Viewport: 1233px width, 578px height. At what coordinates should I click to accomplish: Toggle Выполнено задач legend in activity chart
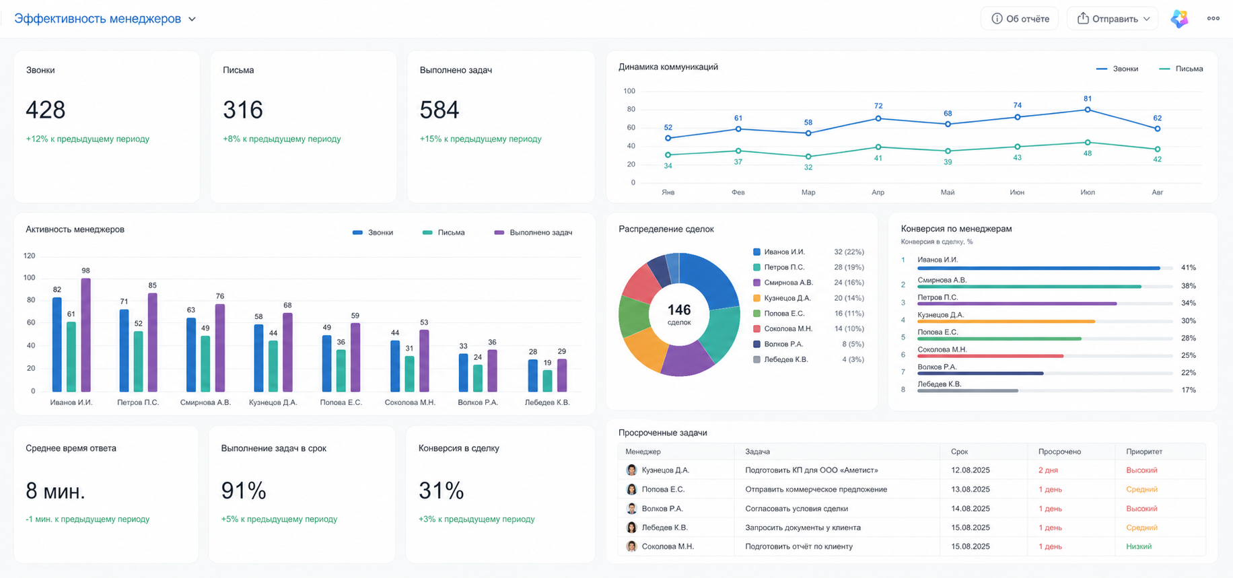click(533, 232)
